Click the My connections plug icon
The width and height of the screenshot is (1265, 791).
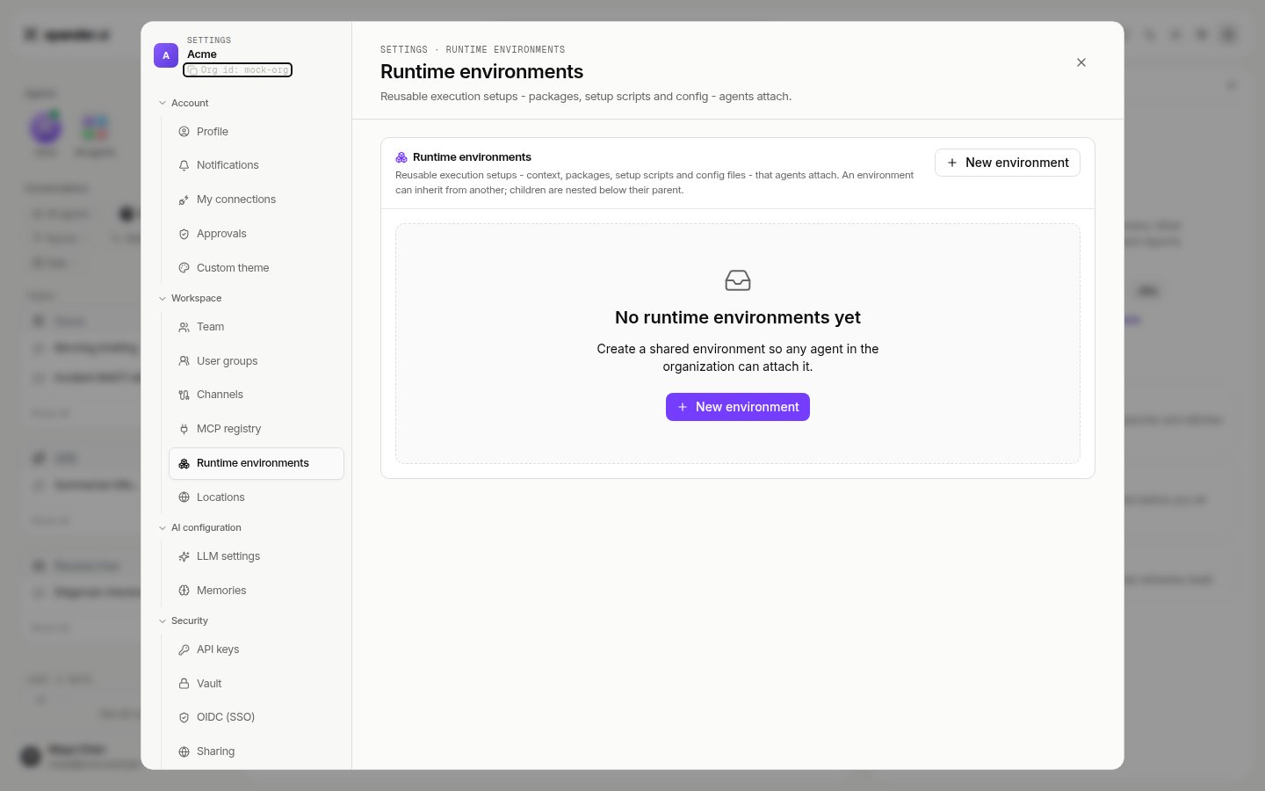click(x=184, y=200)
